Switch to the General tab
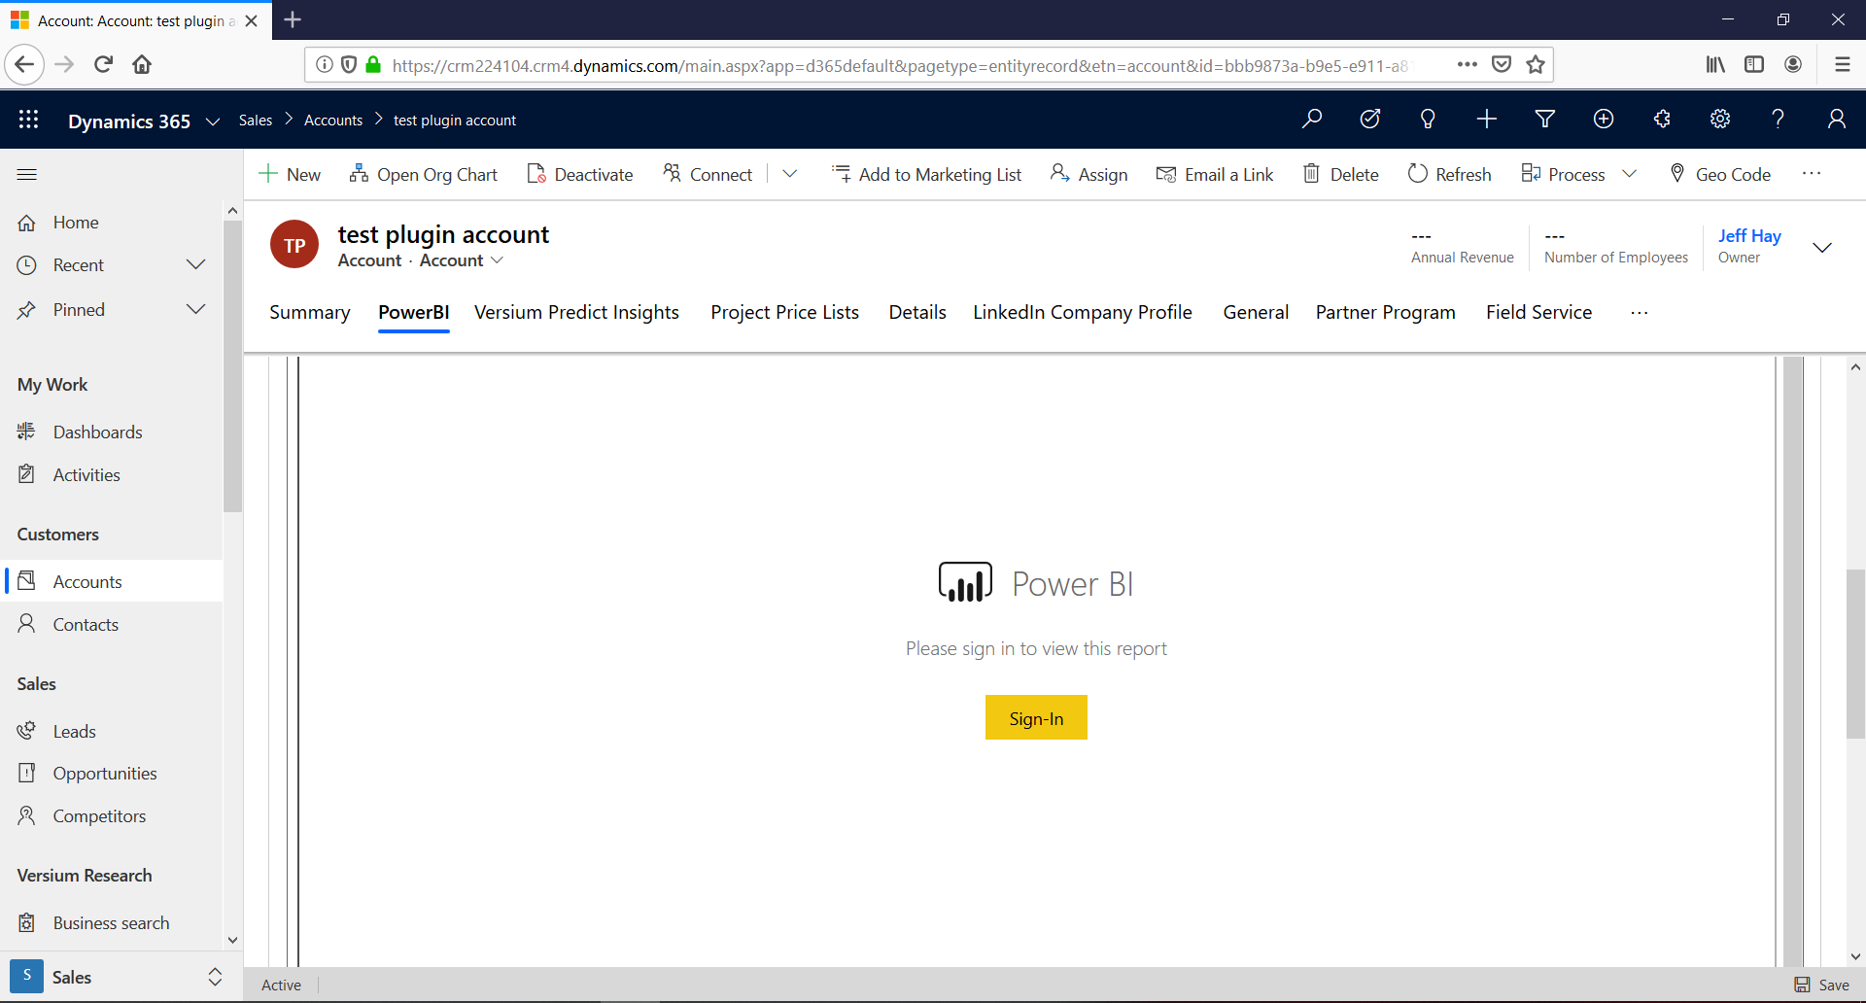 (1256, 312)
